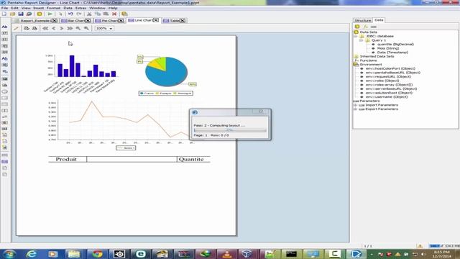Open the Windows Start button
This screenshot has width=460, height=259.
tap(9, 254)
